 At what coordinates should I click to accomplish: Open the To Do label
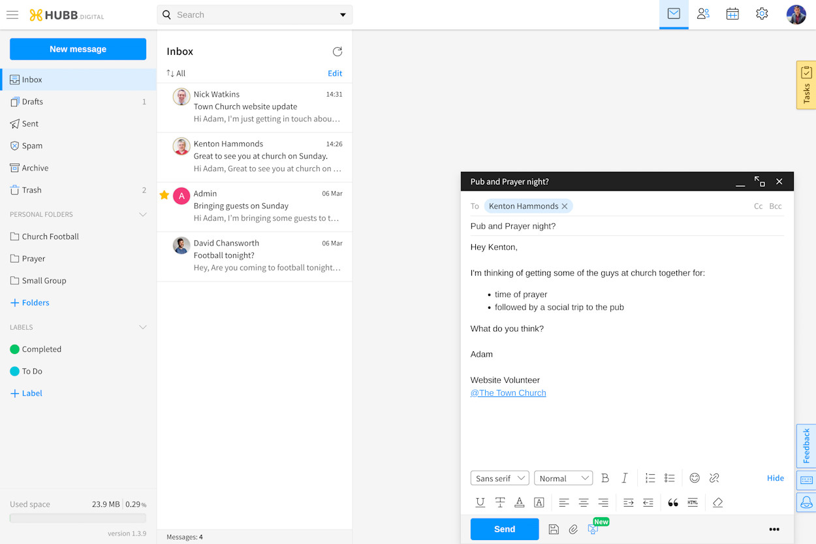pos(31,370)
